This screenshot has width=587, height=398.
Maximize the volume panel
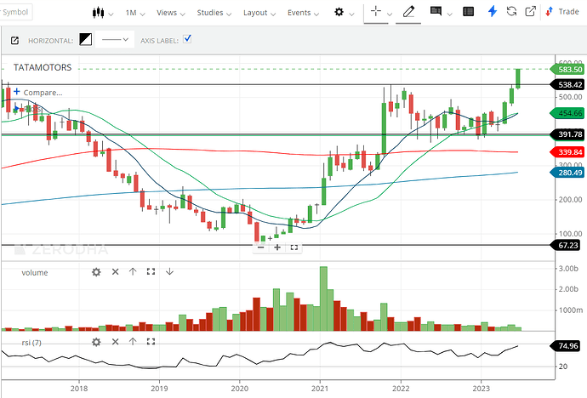point(151,271)
